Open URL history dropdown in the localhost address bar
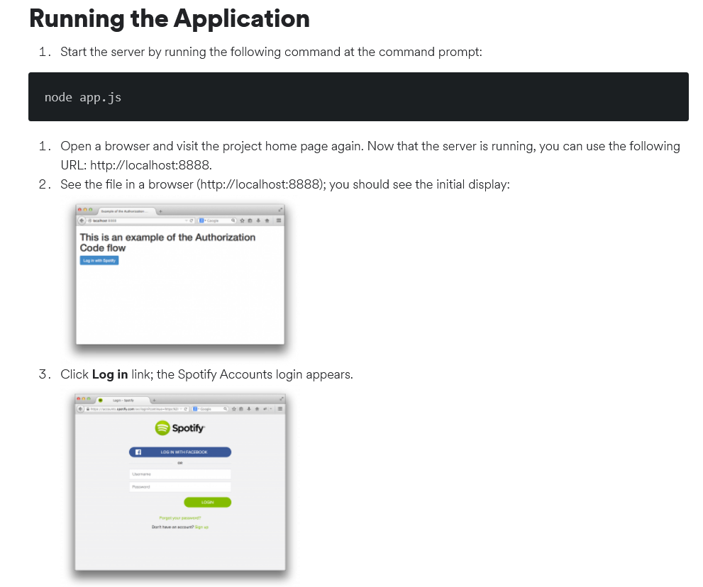The width and height of the screenshot is (703, 587). pos(186,220)
